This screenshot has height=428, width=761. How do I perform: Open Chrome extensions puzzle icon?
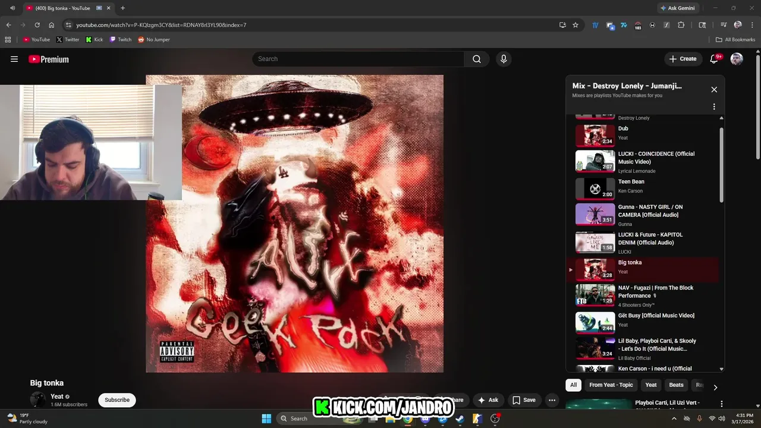pos(681,25)
